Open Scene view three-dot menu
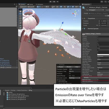This screenshot has width=109, height=109. (x=80, y=4)
